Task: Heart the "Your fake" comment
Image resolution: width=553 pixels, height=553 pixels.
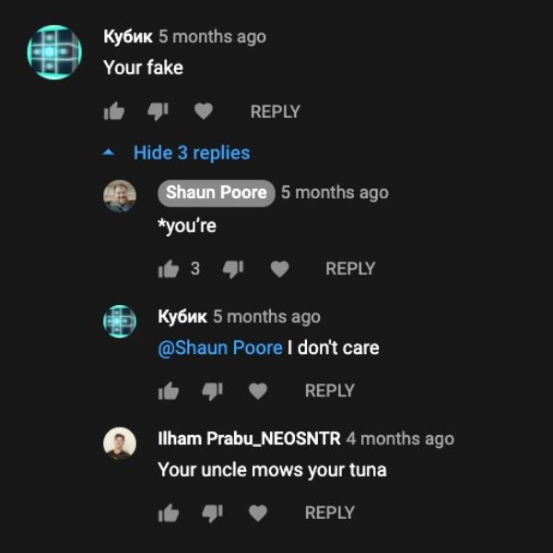Action: (x=204, y=112)
